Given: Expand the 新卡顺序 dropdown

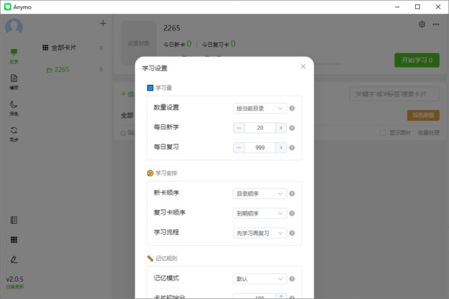Looking at the screenshot, I should [260, 194].
